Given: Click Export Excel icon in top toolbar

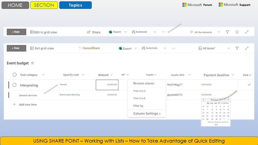Looking at the screenshot, I should coord(110,32).
